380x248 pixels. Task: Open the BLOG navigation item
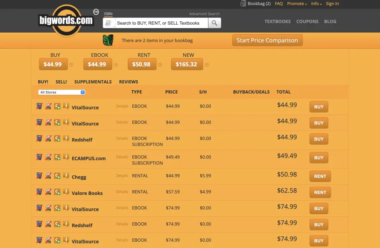(330, 21)
